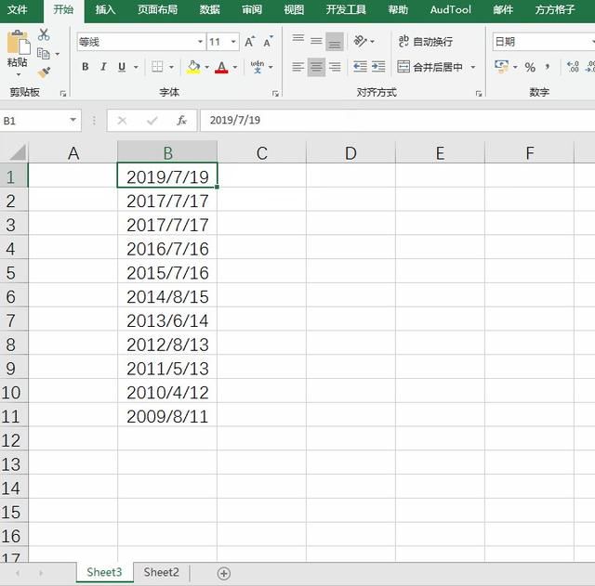Toggle center horizontal alignment

[316, 67]
